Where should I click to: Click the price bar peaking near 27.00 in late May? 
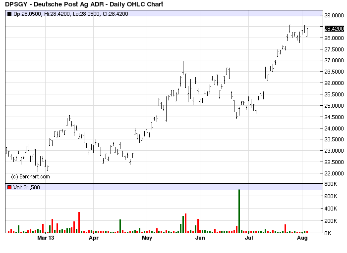pyautogui.click(x=183, y=68)
